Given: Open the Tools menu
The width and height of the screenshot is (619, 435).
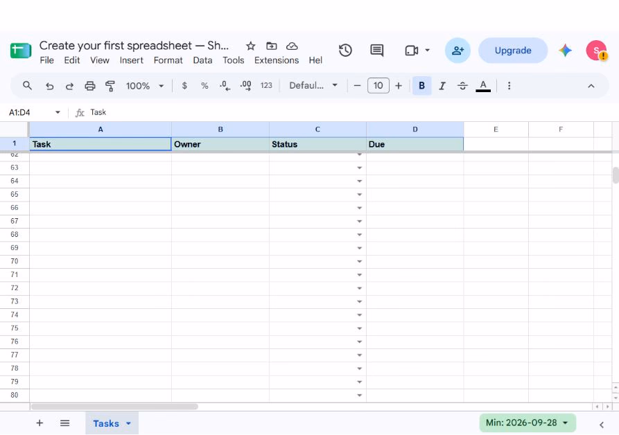Looking at the screenshot, I should 234,60.
